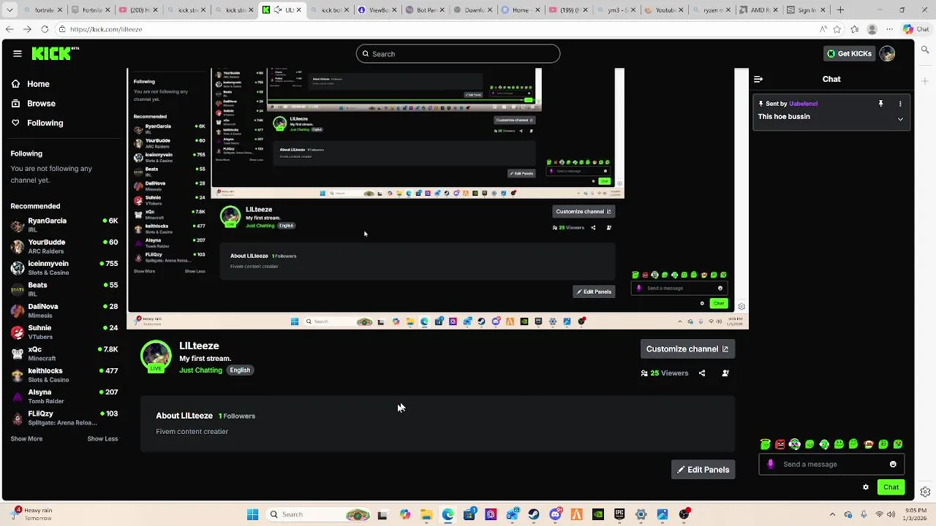Open the tab search dropdown

[9, 10]
